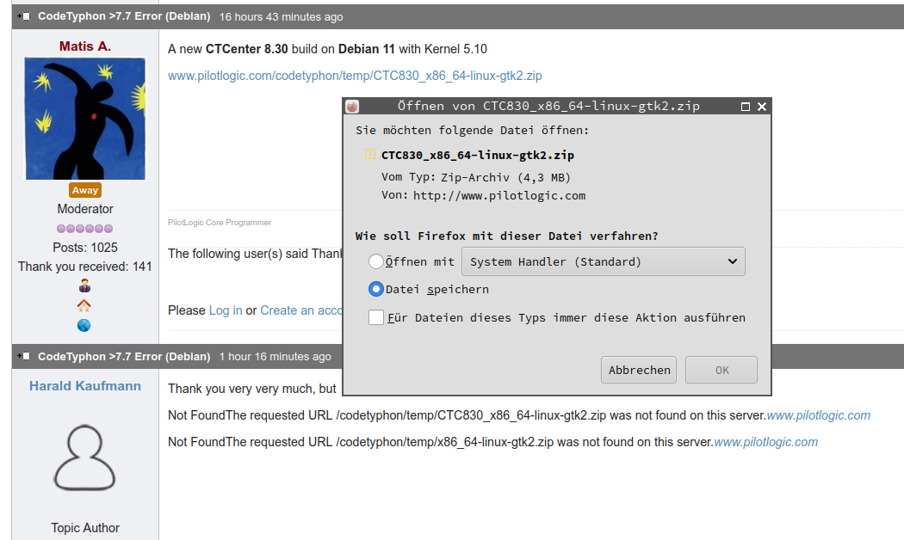Open Matis A. username link

tap(84, 46)
